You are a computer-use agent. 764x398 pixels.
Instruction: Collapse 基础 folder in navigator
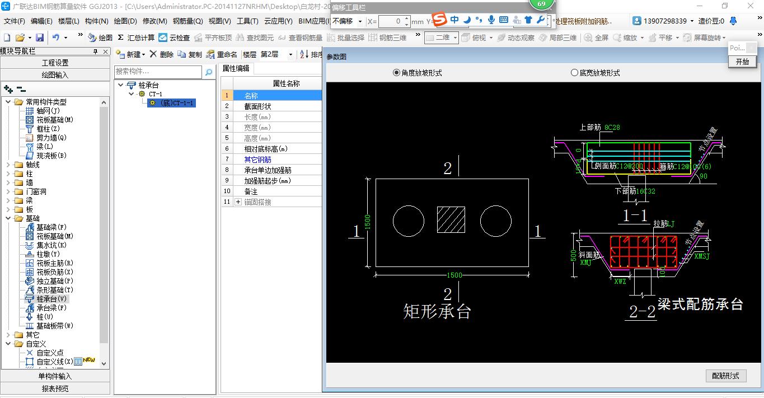click(8, 218)
